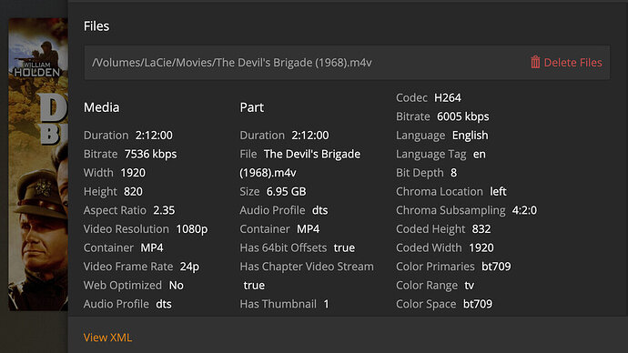Viewport: 628px width, 353px height.
Task: Click the Web Optimized value No
Action: tap(177, 286)
